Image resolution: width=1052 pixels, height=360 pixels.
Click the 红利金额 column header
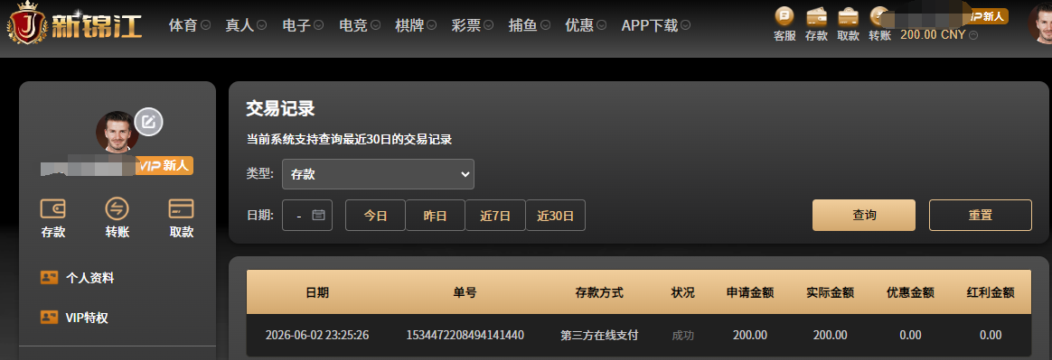pyautogui.click(x=991, y=292)
